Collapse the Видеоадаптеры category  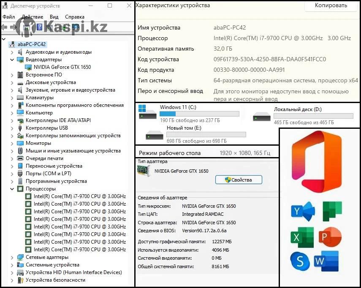tap(12, 60)
